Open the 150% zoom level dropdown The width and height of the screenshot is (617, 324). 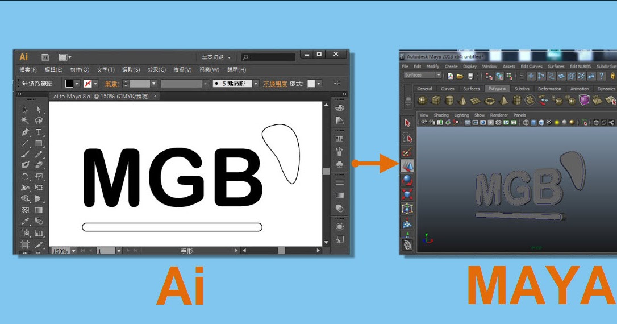tap(74, 251)
